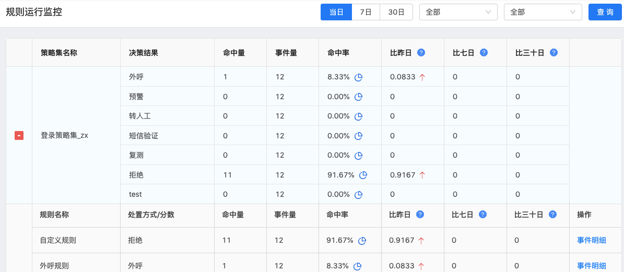The image size is (624, 272).
Task: Open the first 全部 dropdown
Action: 458,12
